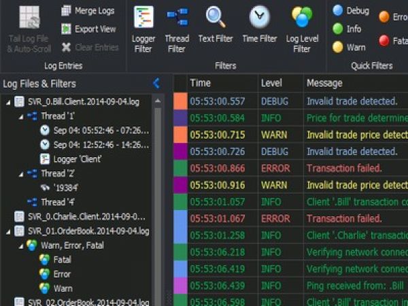Collapse the SVR_0.Bill.Client log file node

(x=8, y=103)
